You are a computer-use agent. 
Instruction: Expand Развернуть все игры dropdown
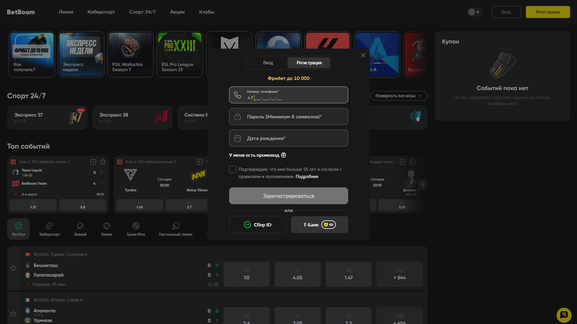(399, 96)
